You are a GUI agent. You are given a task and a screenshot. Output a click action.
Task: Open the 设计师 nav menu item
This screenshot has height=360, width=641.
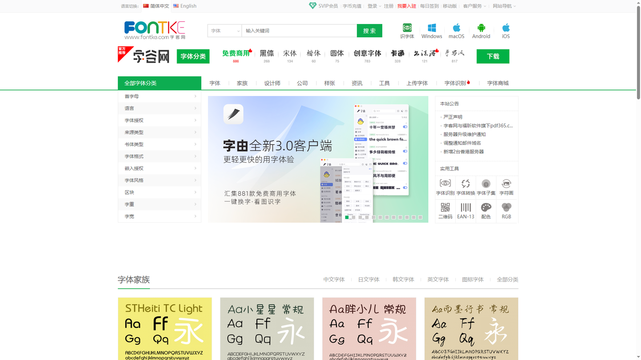pyautogui.click(x=272, y=83)
